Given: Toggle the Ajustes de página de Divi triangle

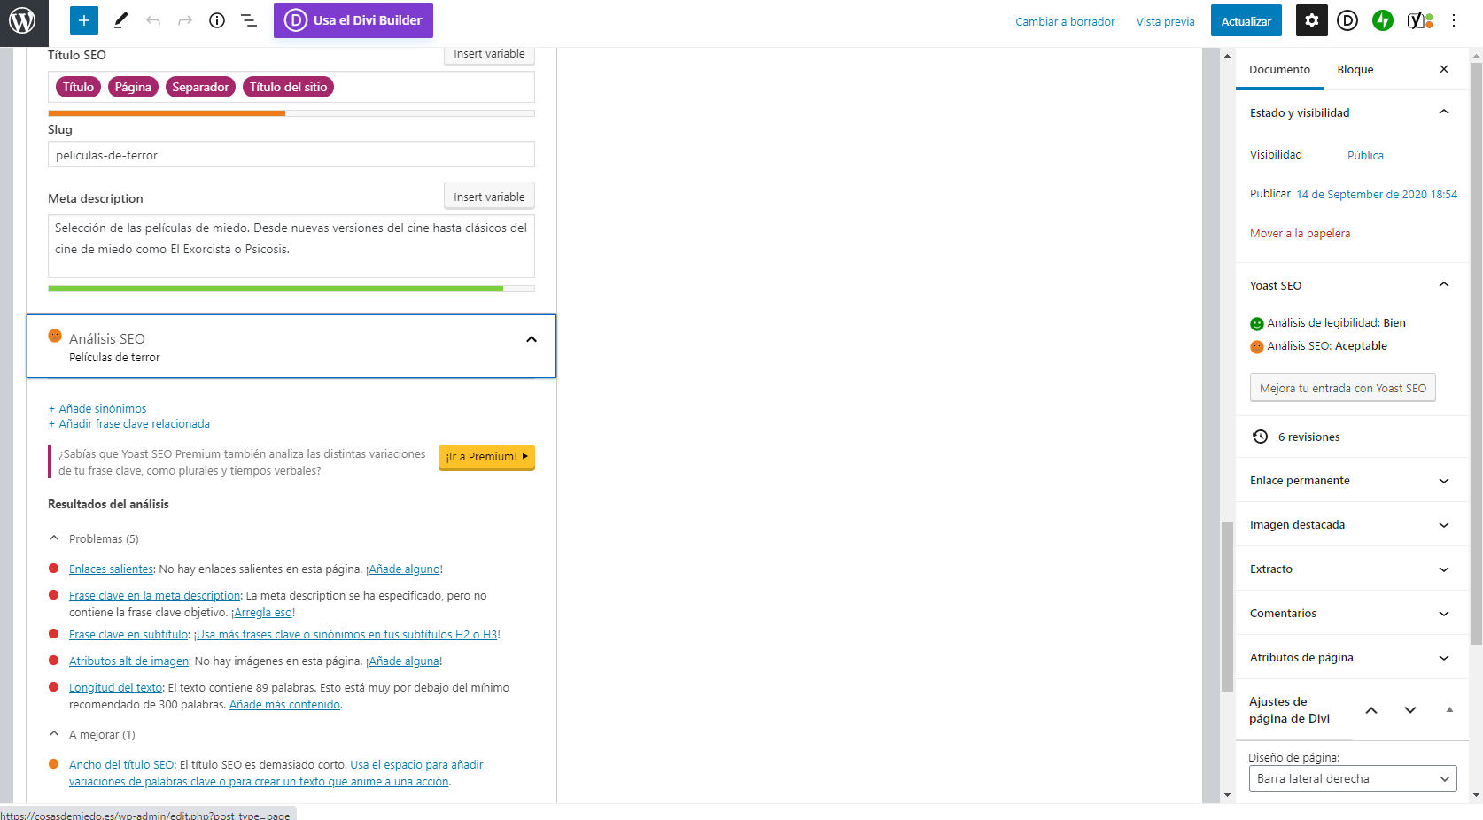Looking at the screenshot, I should pos(1449,709).
